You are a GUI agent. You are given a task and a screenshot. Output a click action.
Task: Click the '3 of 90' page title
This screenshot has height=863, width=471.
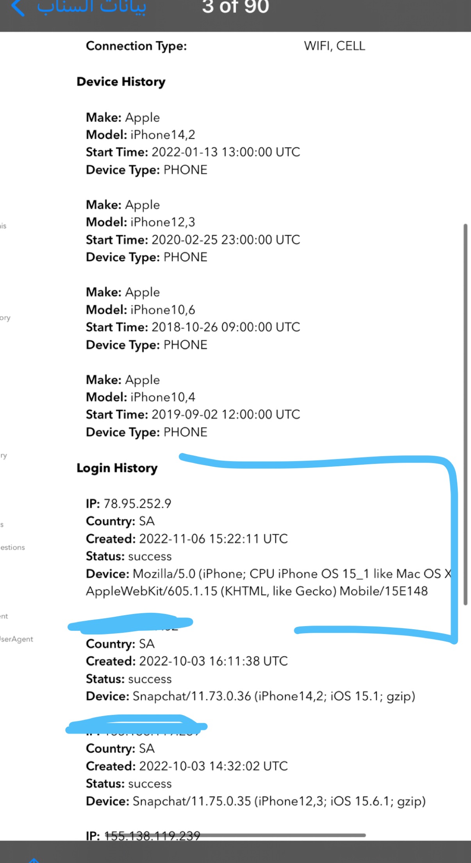[235, 7]
